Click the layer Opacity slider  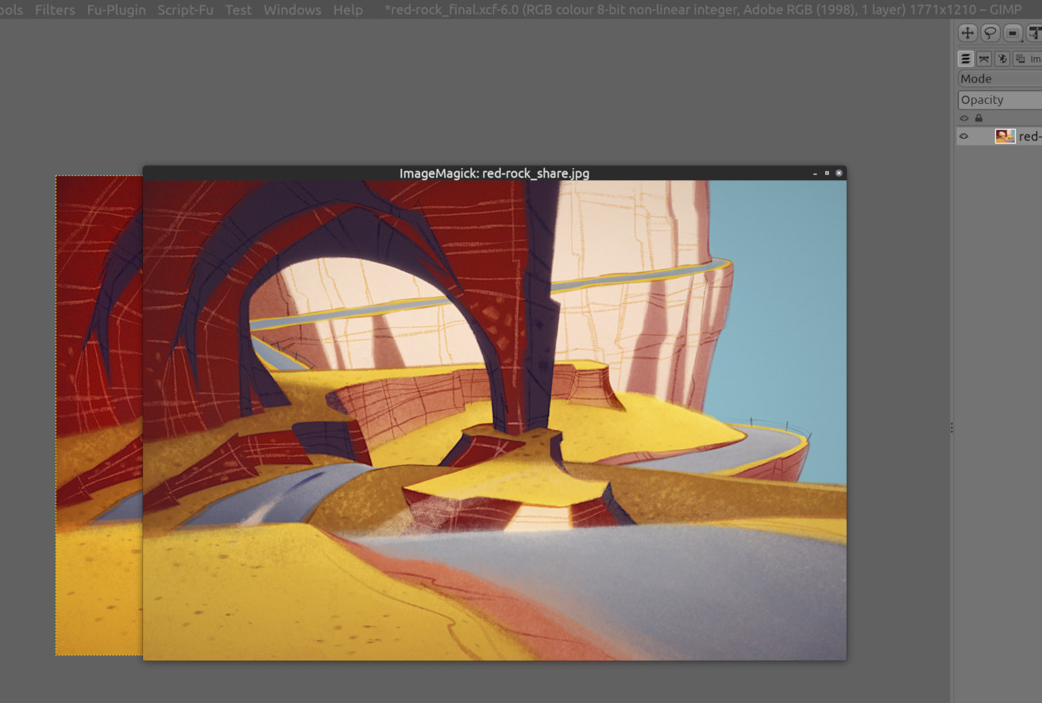coord(1000,100)
